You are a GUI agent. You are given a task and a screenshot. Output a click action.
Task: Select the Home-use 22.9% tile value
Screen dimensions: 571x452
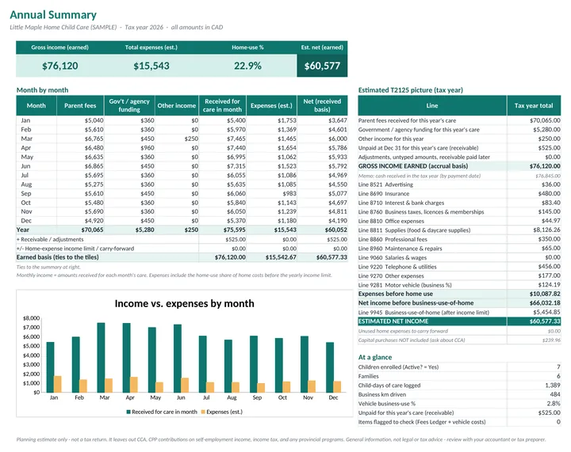(247, 66)
